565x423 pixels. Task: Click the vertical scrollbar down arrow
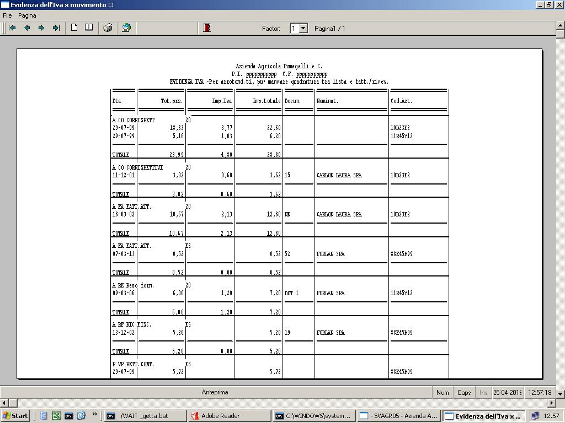click(x=561, y=394)
